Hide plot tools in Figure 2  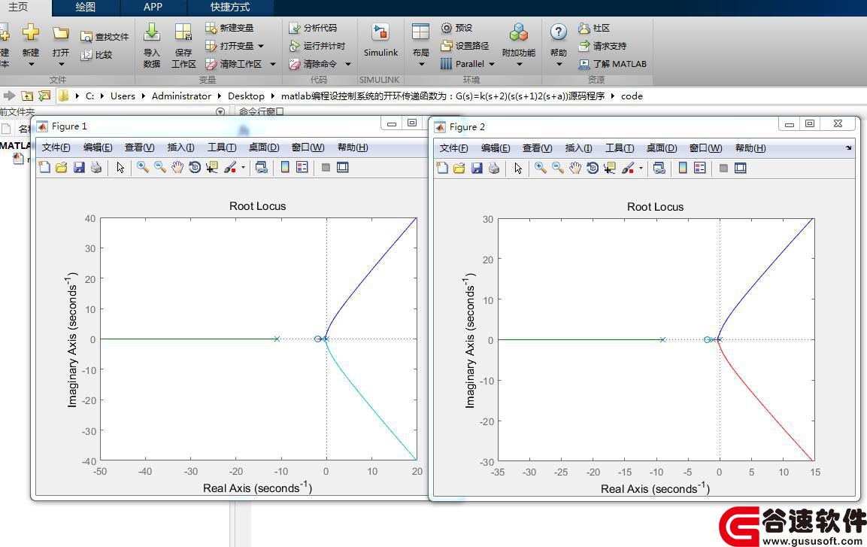coord(723,168)
